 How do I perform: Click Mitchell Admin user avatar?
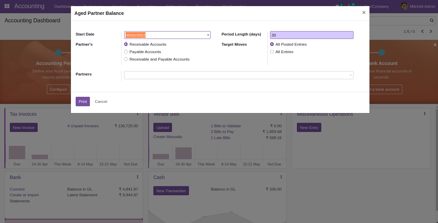(404, 6)
